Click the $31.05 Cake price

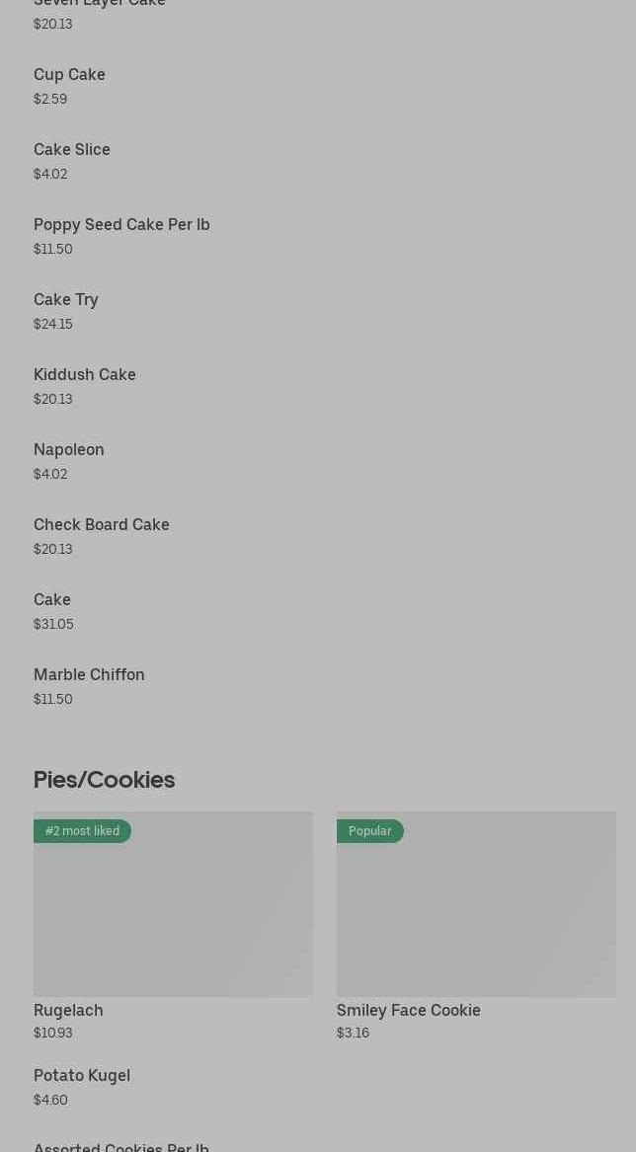(53, 624)
